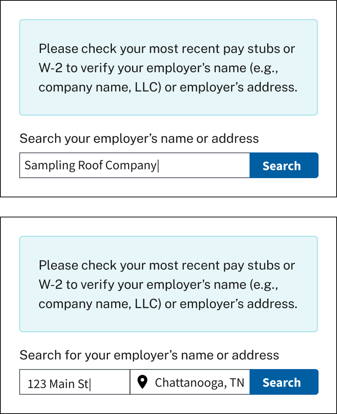Click the word "Sampling" in the top search field
The width and height of the screenshot is (337, 414).
point(44,165)
